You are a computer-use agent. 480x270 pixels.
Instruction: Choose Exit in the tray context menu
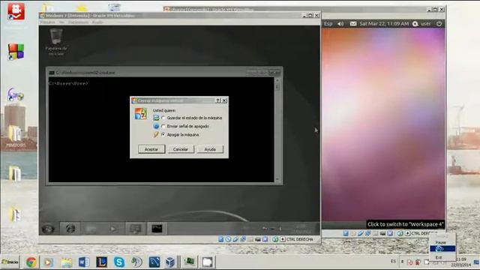(x=439, y=257)
